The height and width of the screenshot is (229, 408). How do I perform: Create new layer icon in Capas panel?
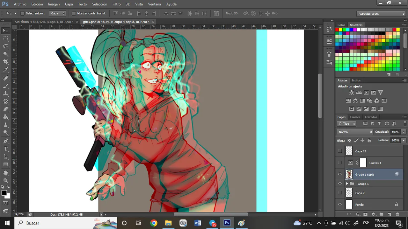[389, 214]
